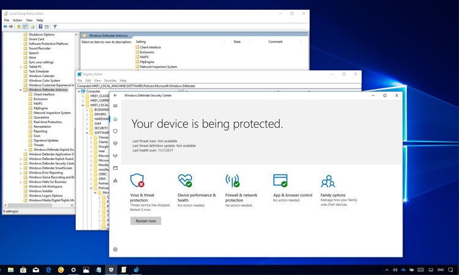The width and height of the screenshot is (459, 275).
Task: Open Firewall & network protection antenna icon
Action: (233, 181)
